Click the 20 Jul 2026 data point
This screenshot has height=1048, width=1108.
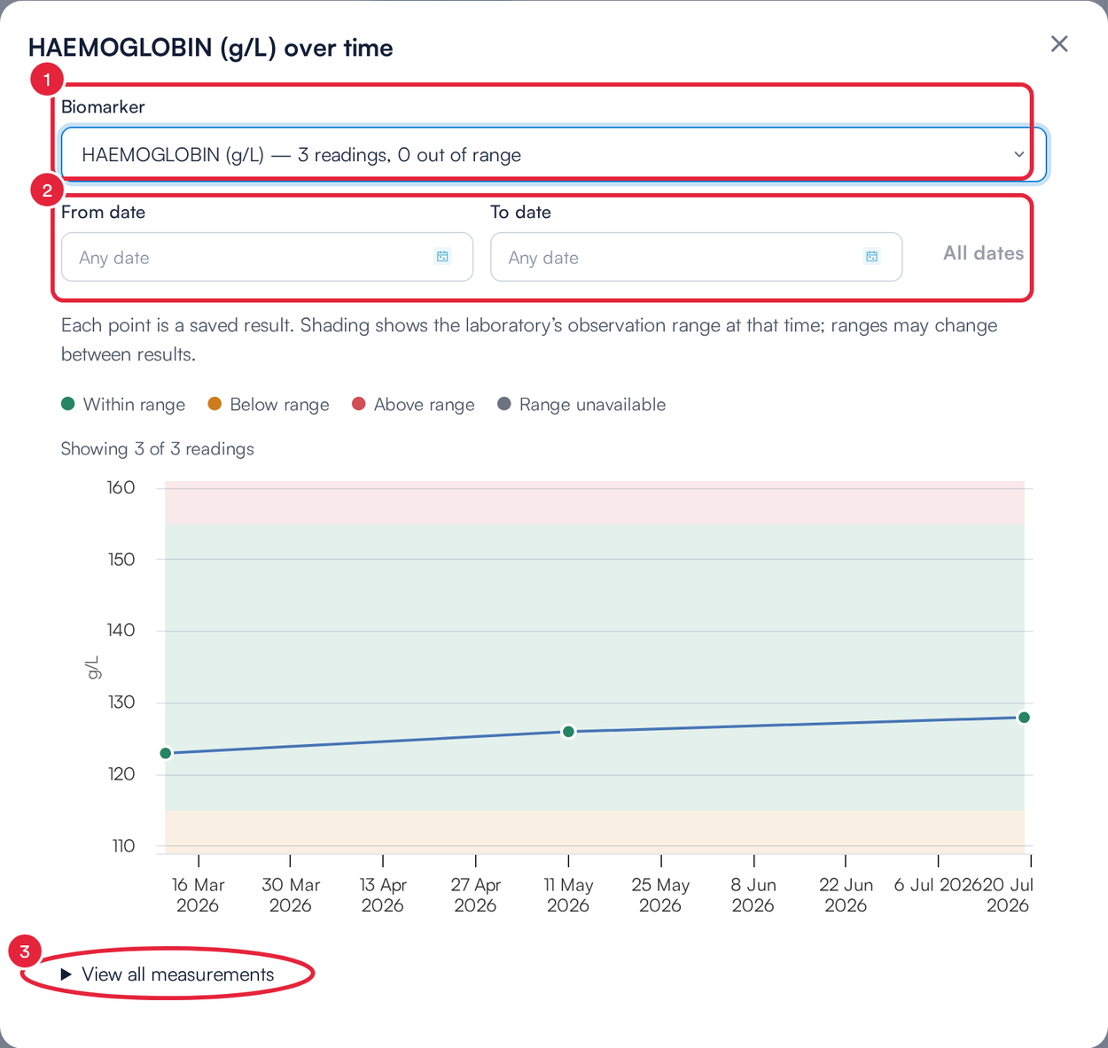(1024, 718)
